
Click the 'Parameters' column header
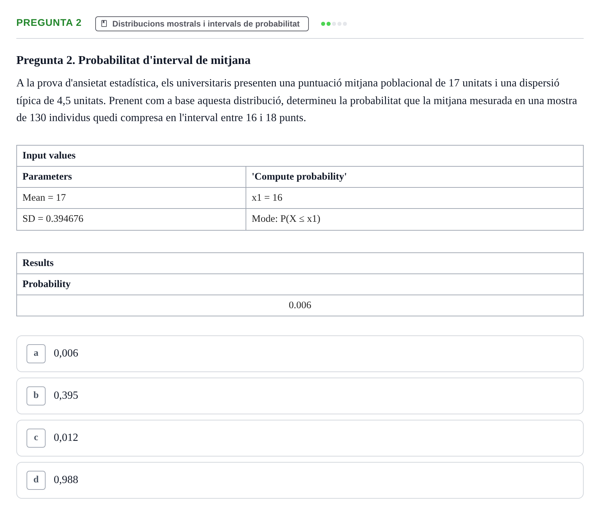(x=131, y=177)
